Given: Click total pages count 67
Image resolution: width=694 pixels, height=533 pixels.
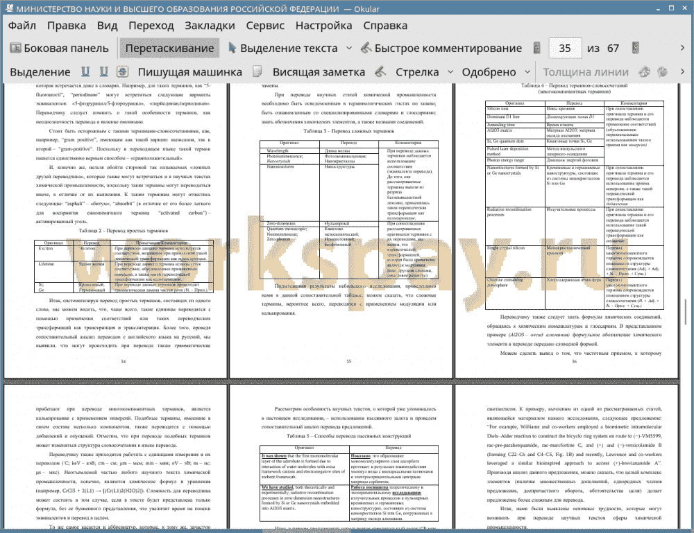Looking at the screenshot, I should point(613,49).
